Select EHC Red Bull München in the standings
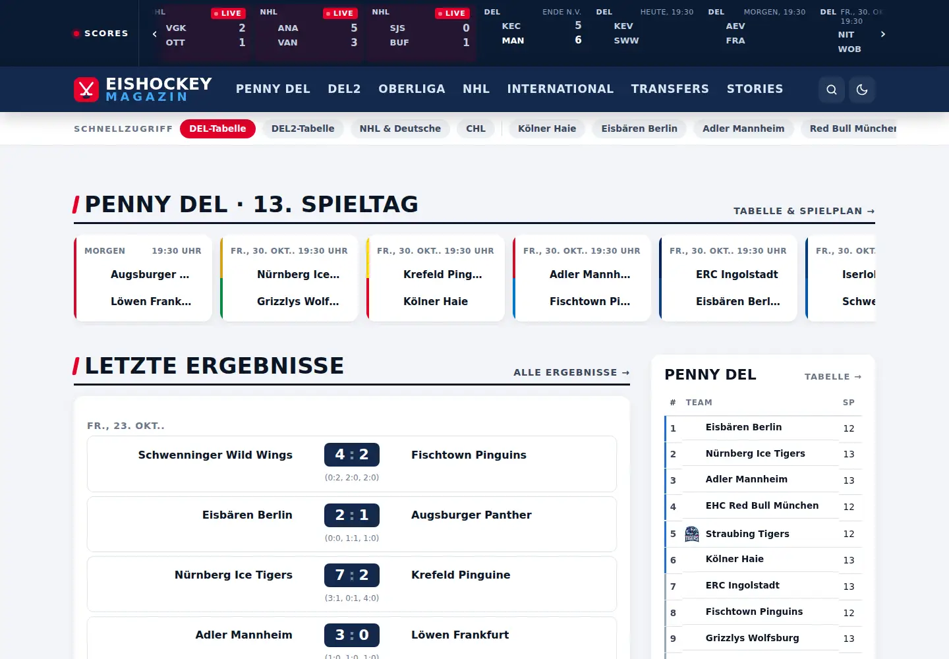 pos(763,507)
